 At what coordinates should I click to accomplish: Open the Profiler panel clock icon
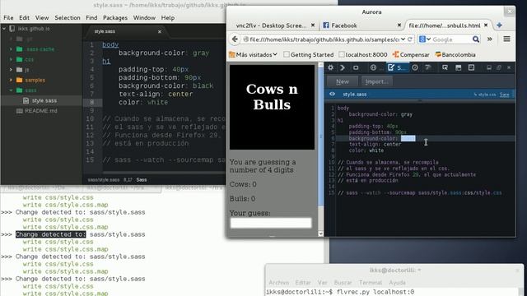coord(415,67)
